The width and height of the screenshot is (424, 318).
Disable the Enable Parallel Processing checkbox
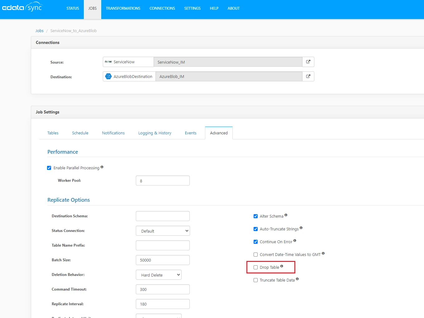49,168
